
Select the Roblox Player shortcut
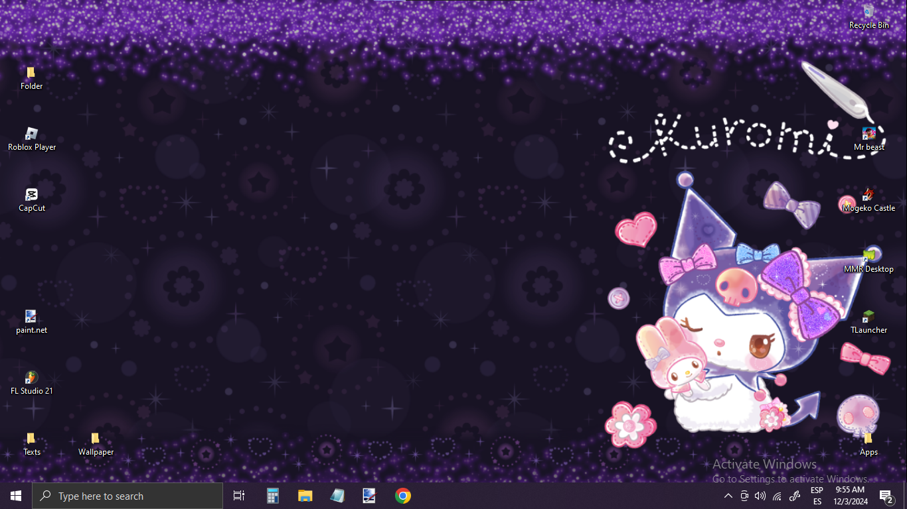(31, 139)
